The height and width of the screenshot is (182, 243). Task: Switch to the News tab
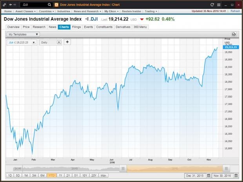pyautogui.click(x=53, y=27)
